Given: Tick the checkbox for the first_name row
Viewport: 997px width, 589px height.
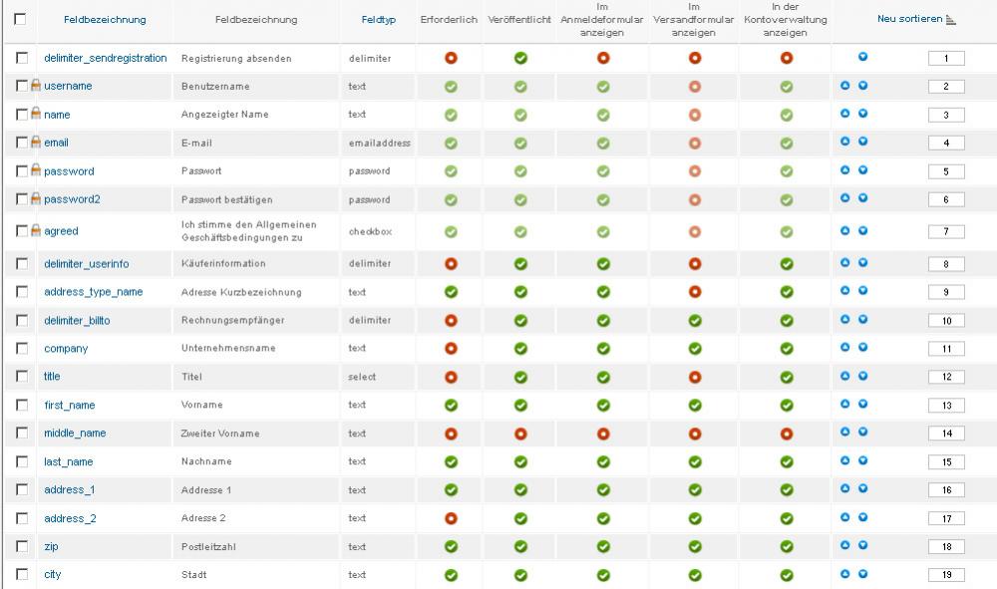Looking at the screenshot, I should point(22,405).
